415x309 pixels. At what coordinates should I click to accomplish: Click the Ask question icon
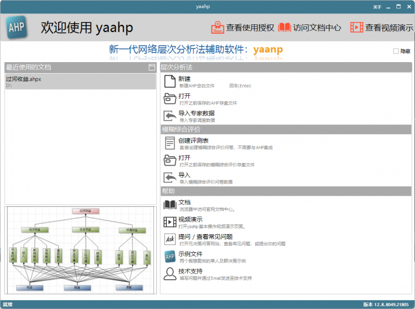pos(170,239)
